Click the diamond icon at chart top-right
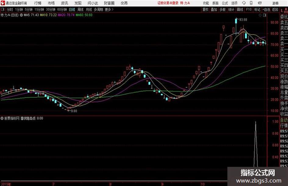The image size is (288, 186). coord(260,15)
